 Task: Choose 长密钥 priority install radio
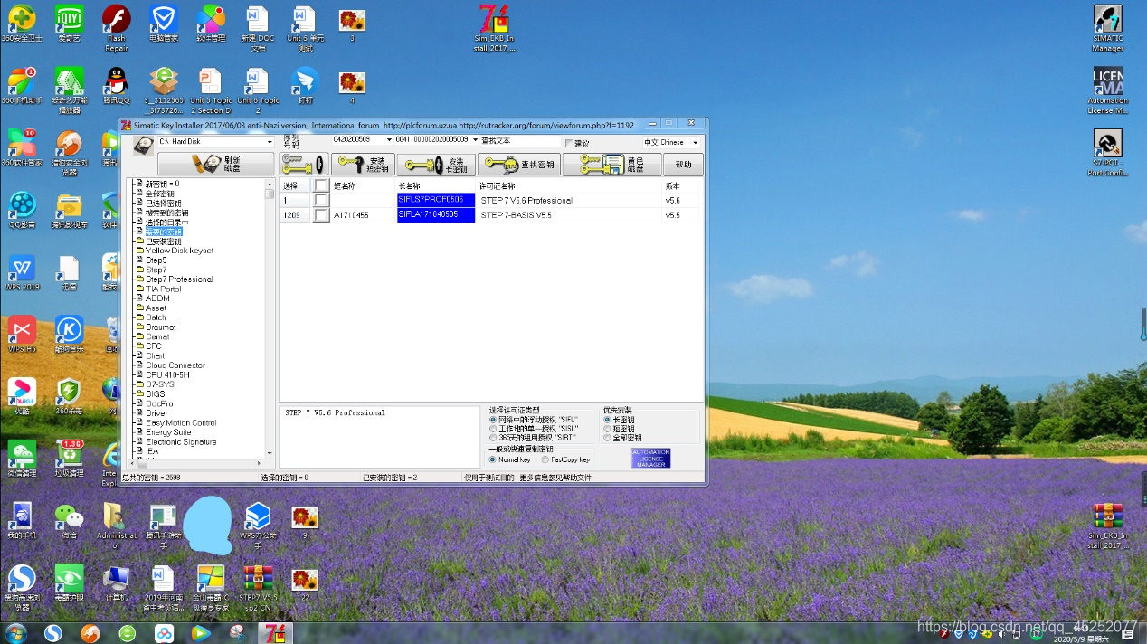[607, 420]
